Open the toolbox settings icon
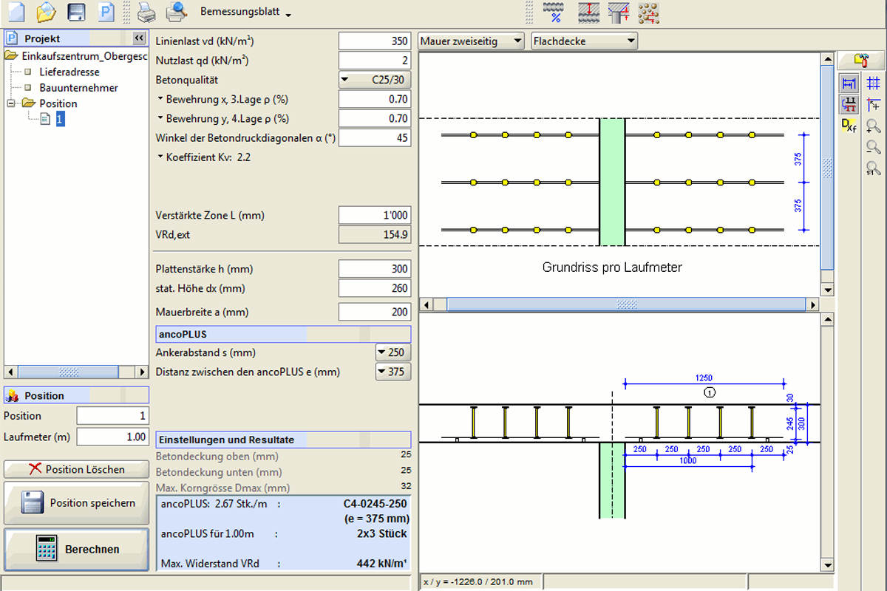This screenshot has width=887, height=591. [860, 60]
